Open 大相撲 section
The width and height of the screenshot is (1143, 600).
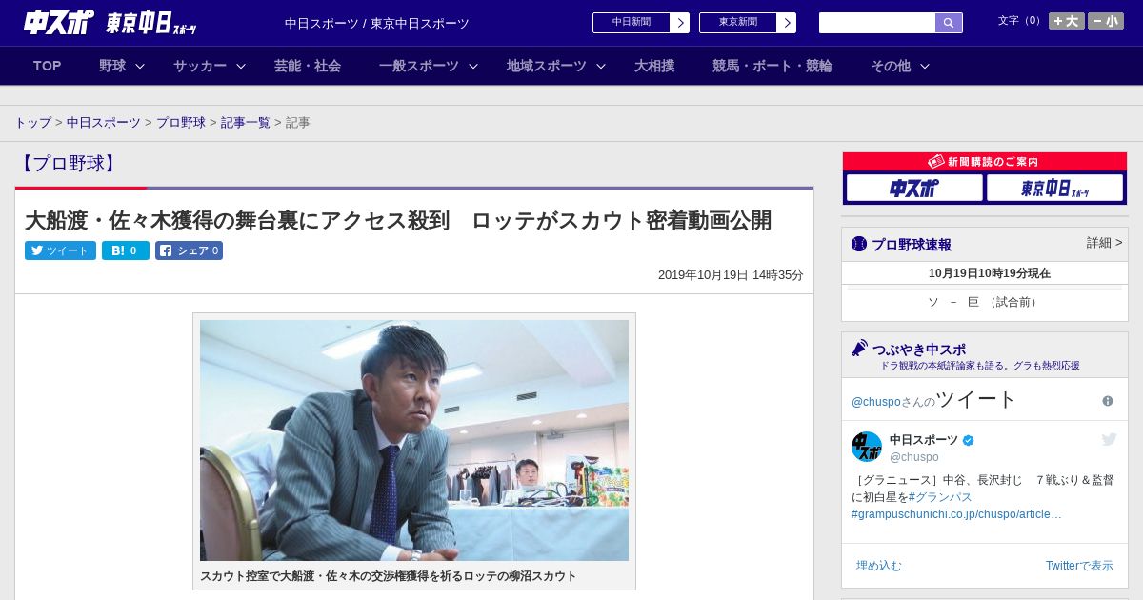654,66
